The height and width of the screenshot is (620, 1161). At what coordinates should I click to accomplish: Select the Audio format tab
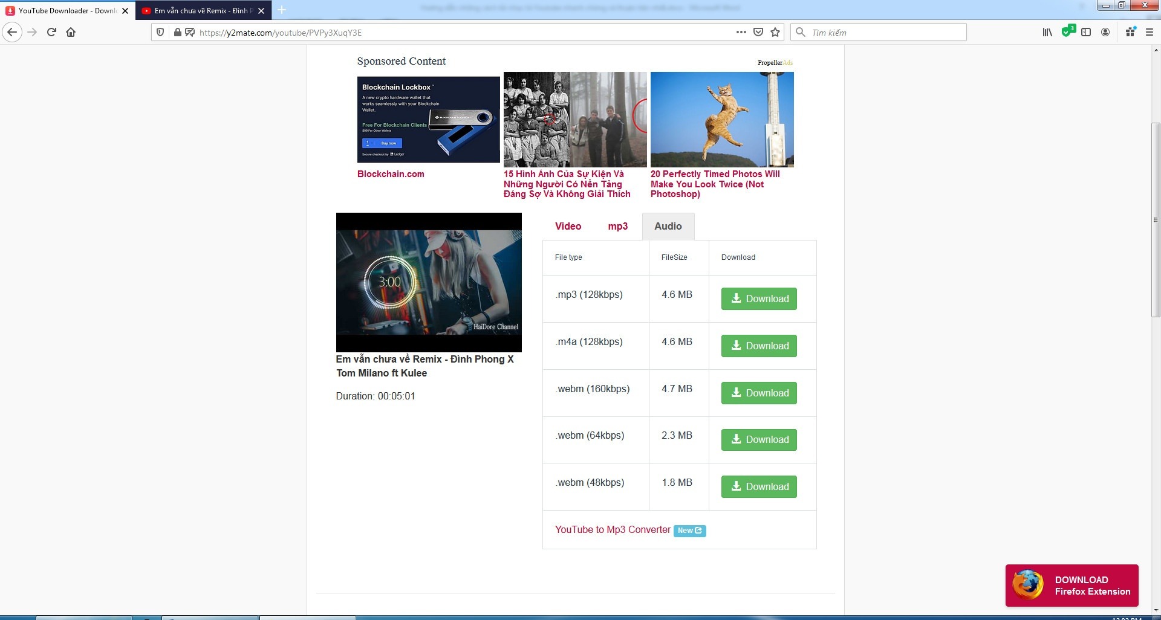click(x=668, y=226)
